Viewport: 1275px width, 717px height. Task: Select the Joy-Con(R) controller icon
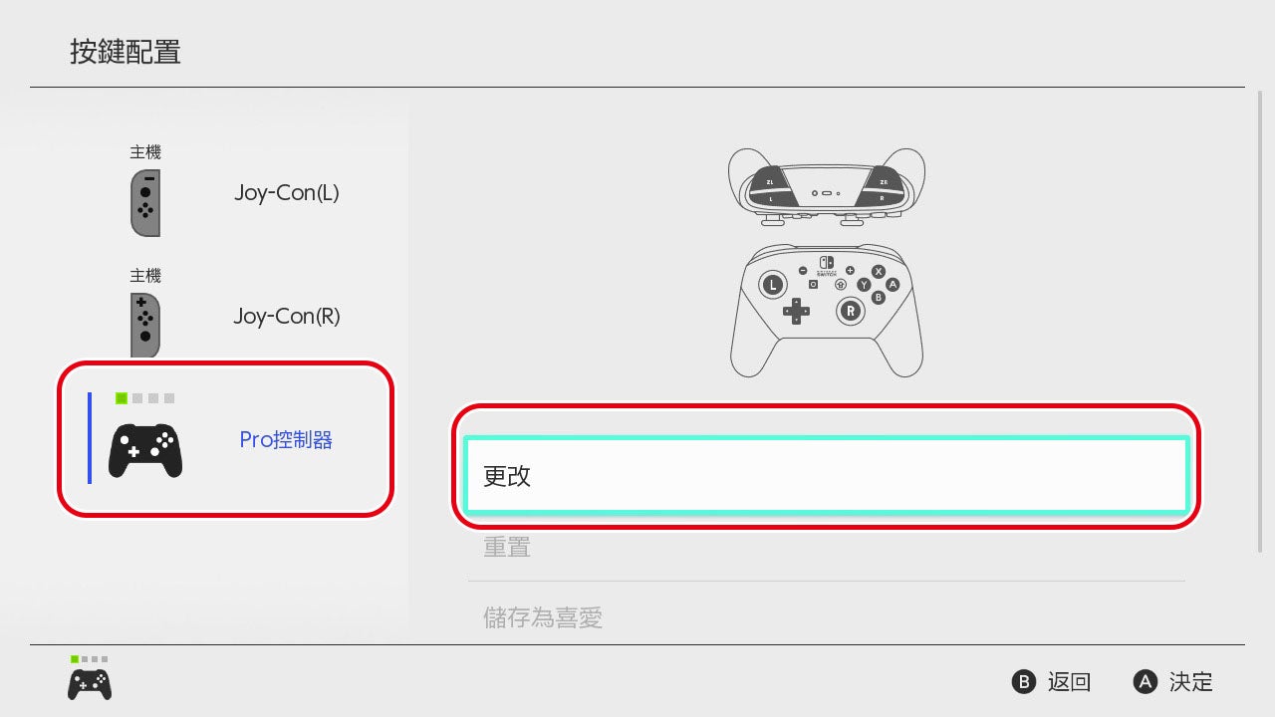point(145,325)
